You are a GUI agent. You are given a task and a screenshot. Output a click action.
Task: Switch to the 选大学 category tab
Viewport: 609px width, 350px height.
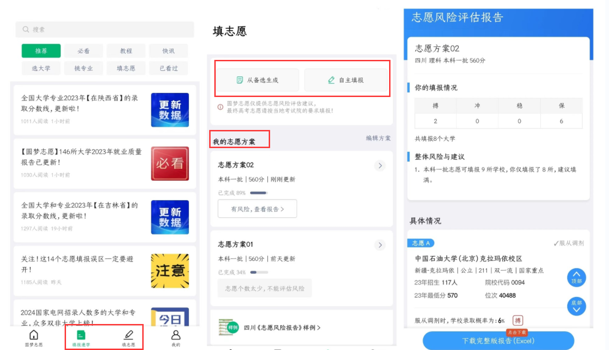(x=41, y=68)
